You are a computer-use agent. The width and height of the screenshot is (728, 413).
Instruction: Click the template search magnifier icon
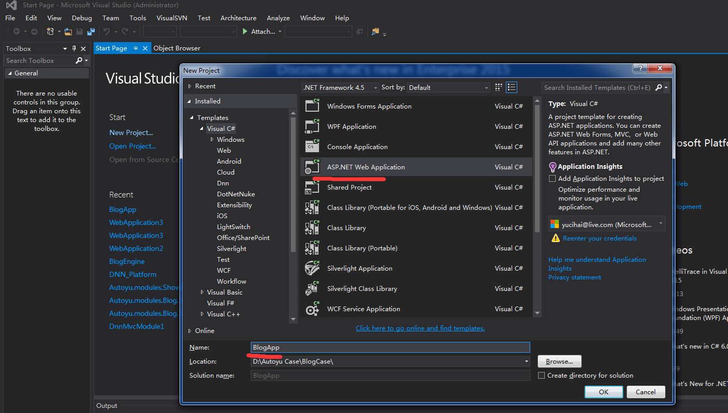pyautogui.click(x=658, y=87)
